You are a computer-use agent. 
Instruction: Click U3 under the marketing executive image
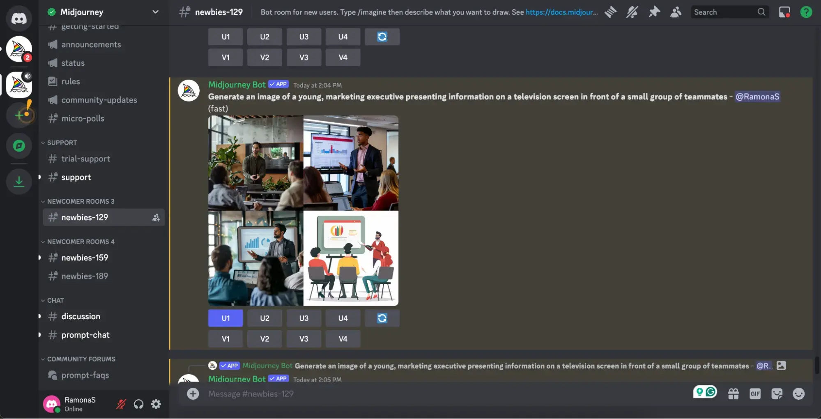304,318
